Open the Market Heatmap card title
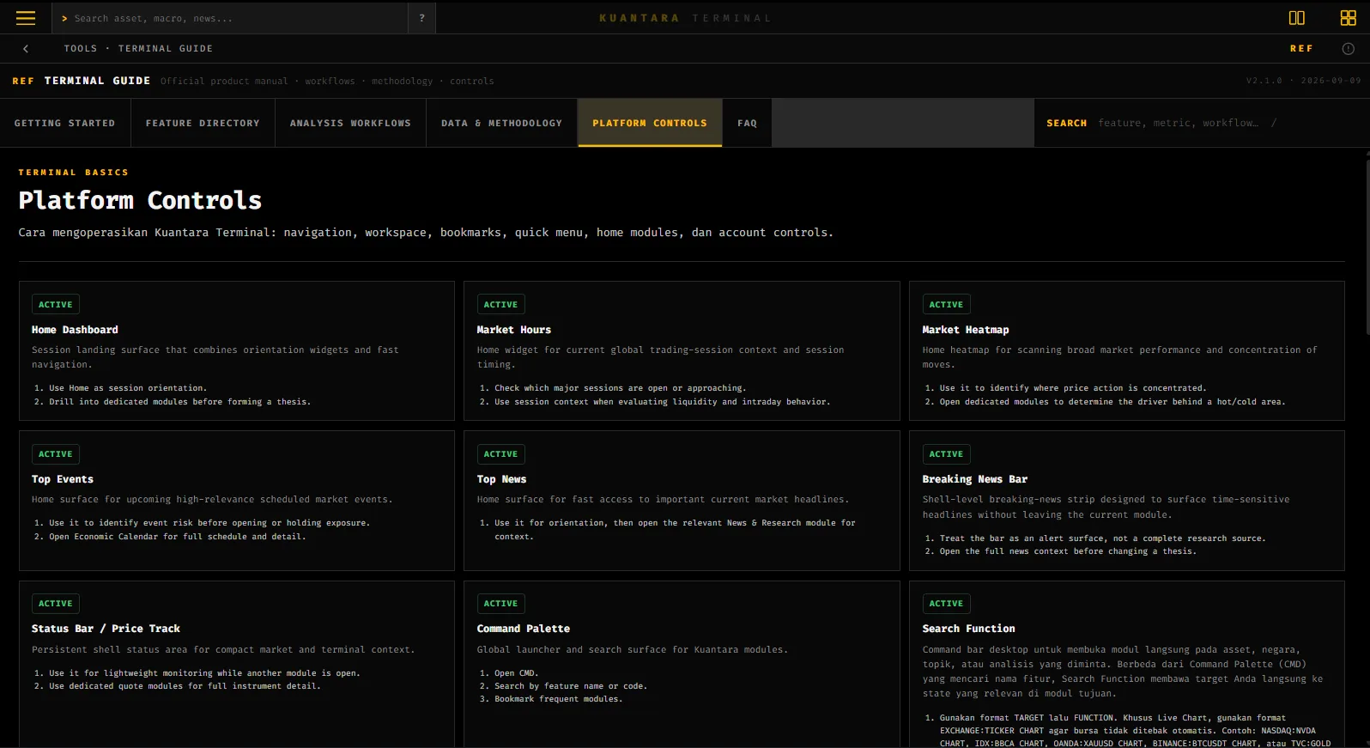The width and height of the screenshot is (1370, 748). (x=966, y=330)
